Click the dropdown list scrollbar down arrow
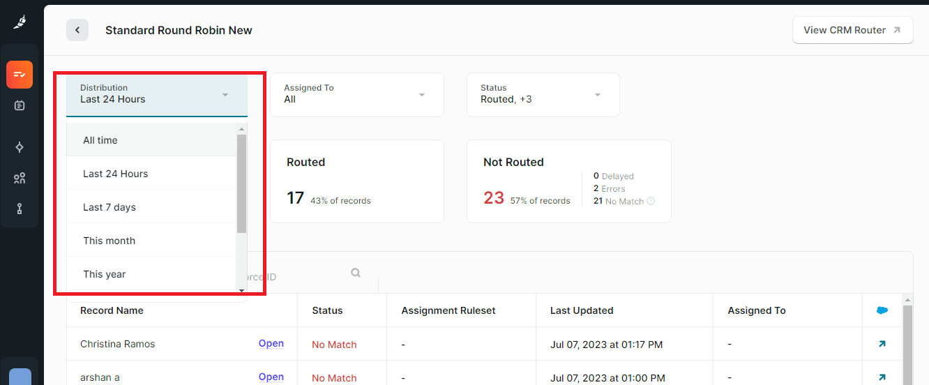This screenshot has height=385, width=929. [x=241, y=290]
